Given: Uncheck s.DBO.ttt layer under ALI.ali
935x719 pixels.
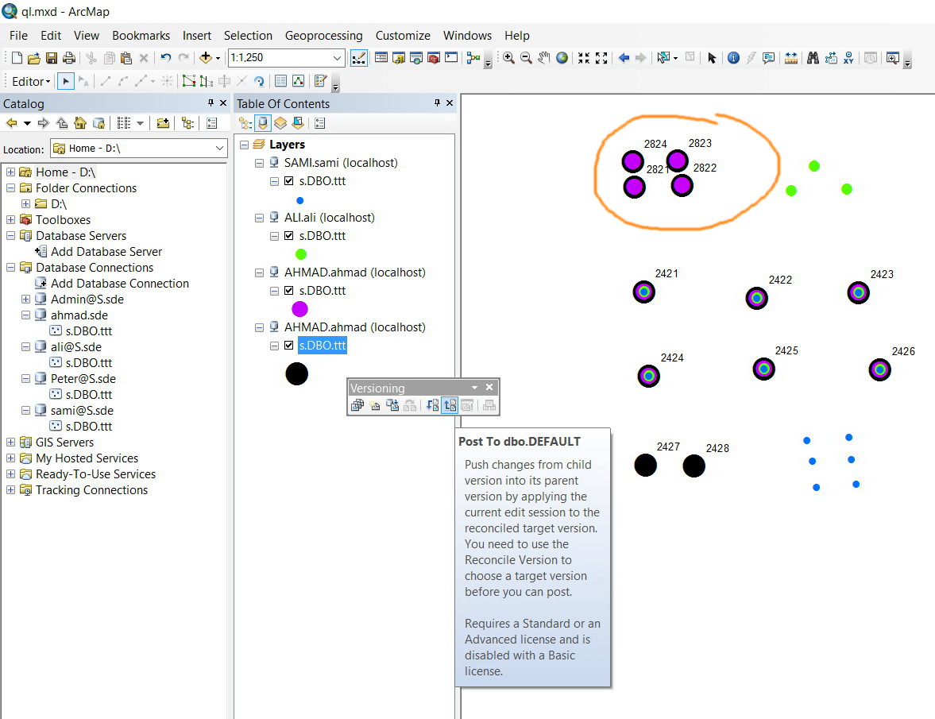Looking at the screenshot, I should (x=289, y=235).
